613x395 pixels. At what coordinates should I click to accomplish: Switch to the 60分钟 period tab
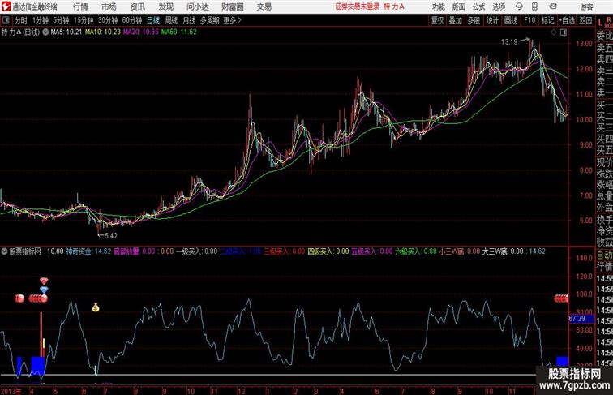(132, 20)
